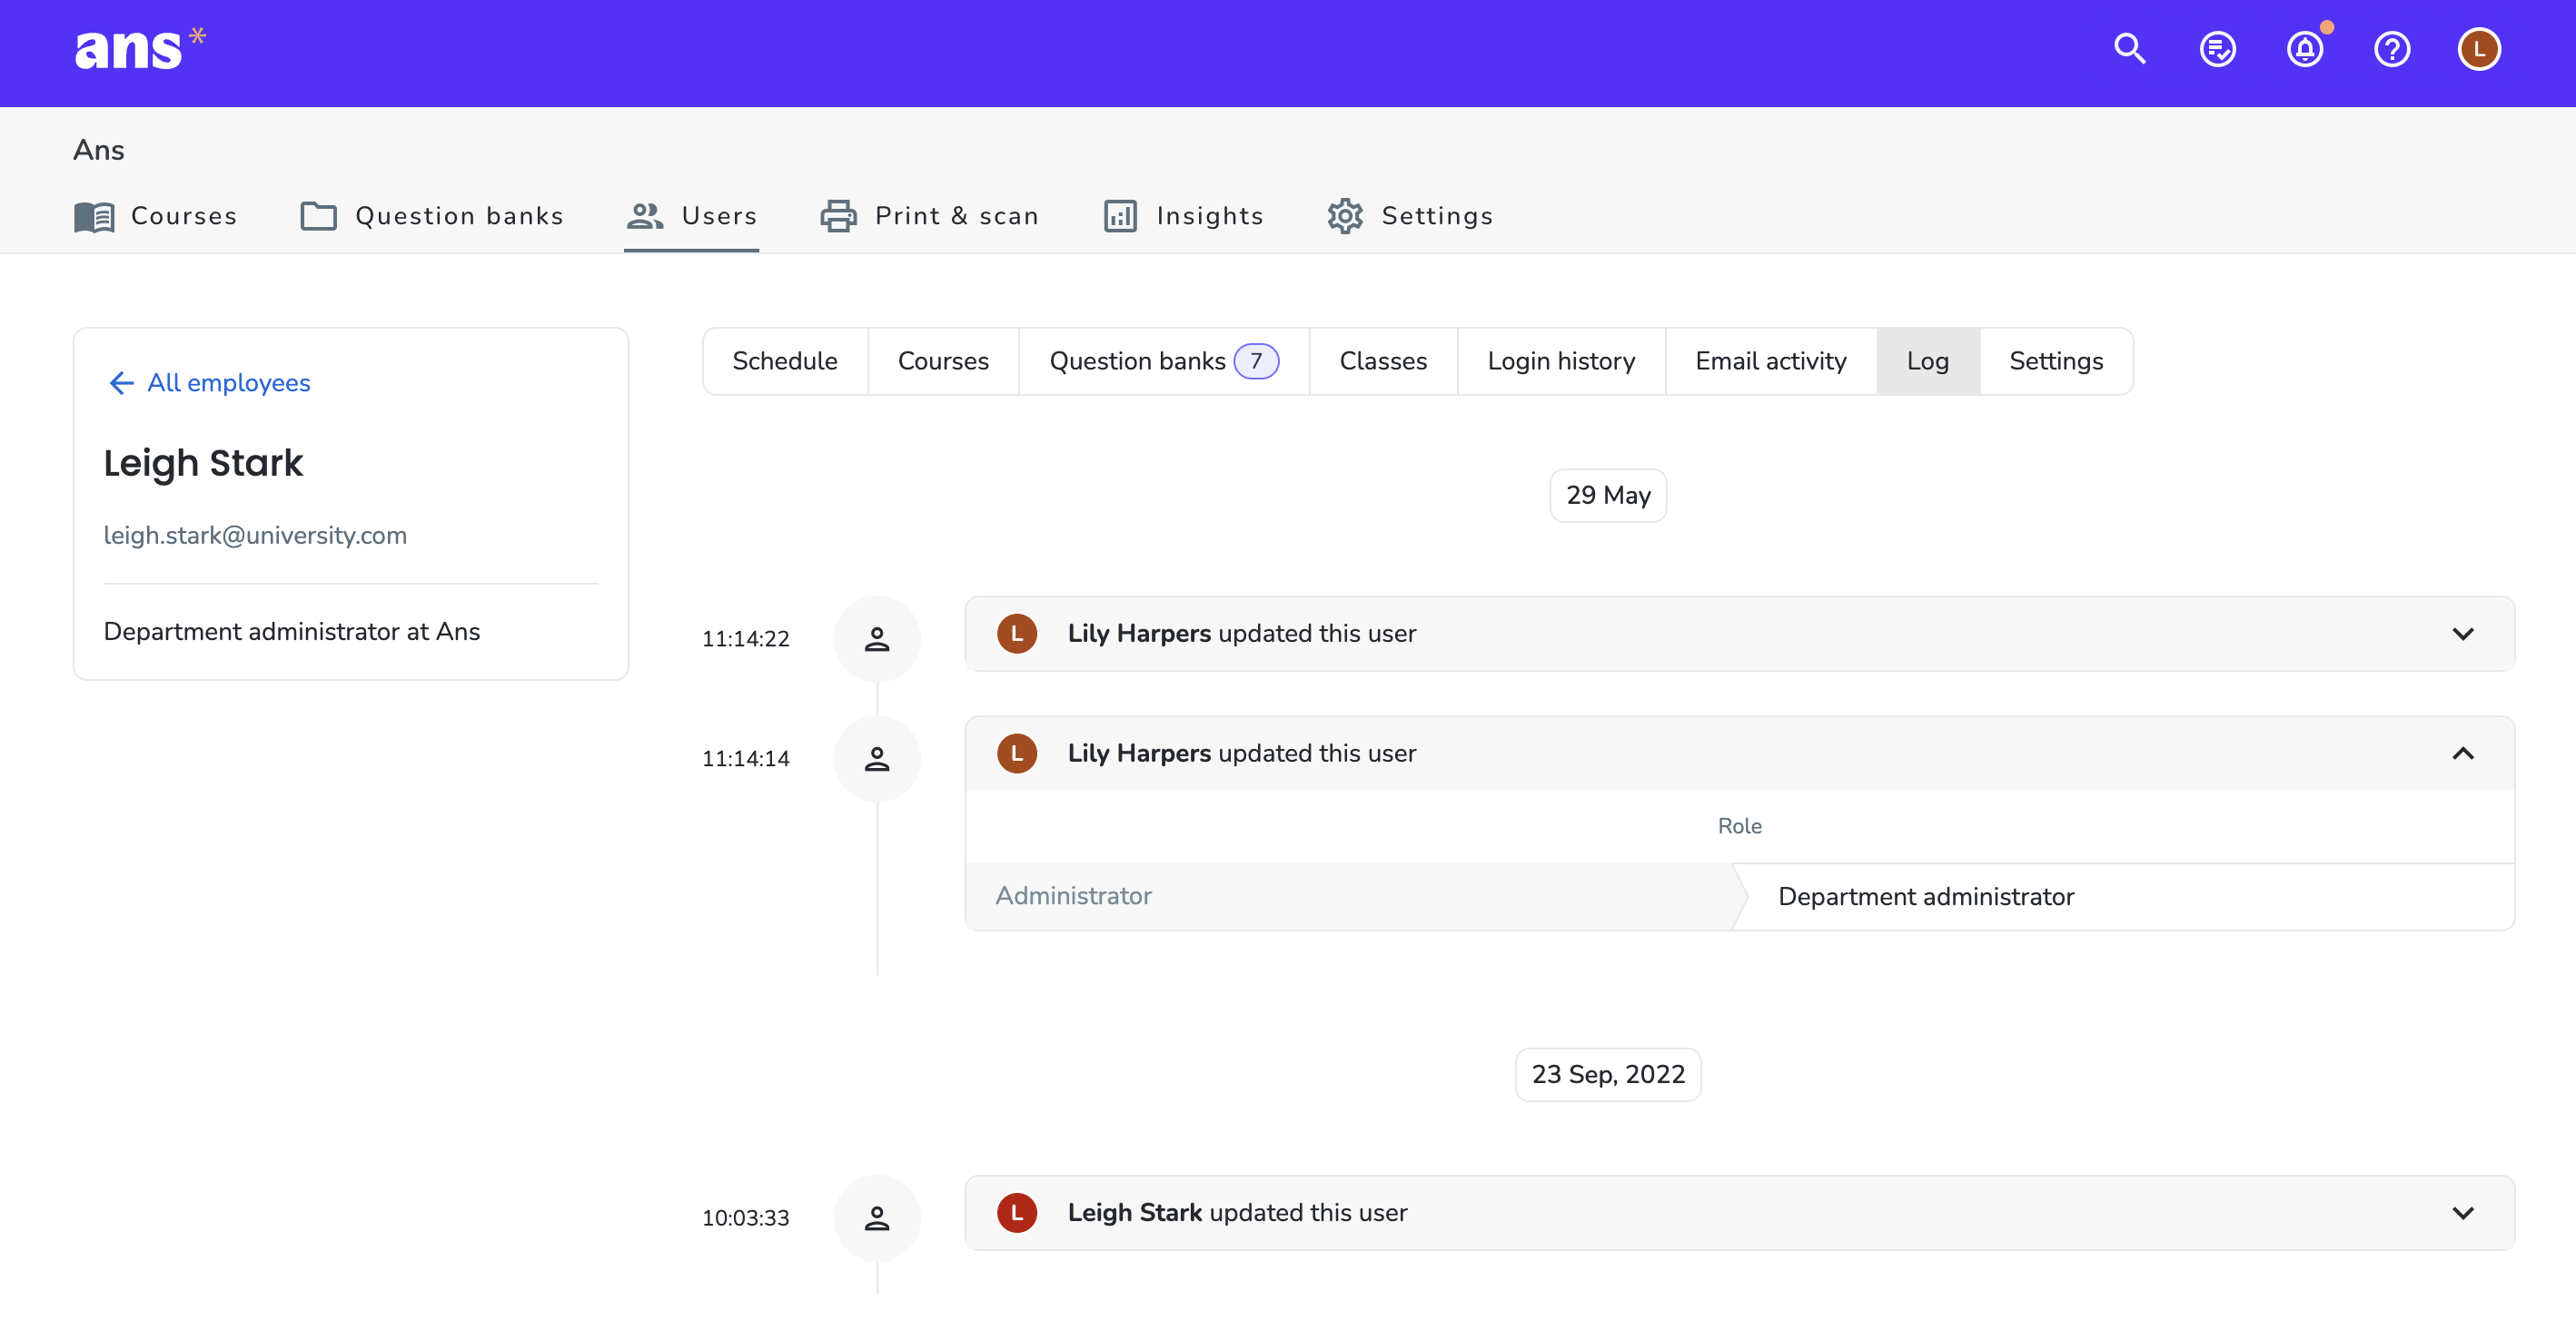The width and height of the screenshot is (2576, 1340).
Task: Switch to the Login history tab
Action: (x=1561, y=360)
